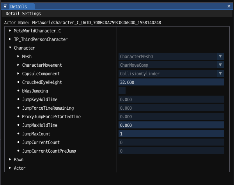Select the CharacterMovement row label
This screenshot has height=185, width=234.
click(x=42, y=65)
